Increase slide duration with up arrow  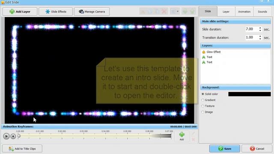[260, 28]
